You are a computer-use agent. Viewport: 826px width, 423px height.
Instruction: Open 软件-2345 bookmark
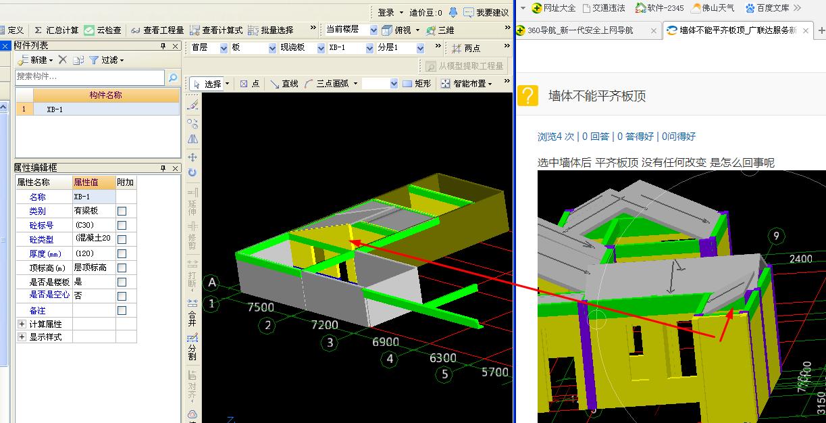click(659, 8)
